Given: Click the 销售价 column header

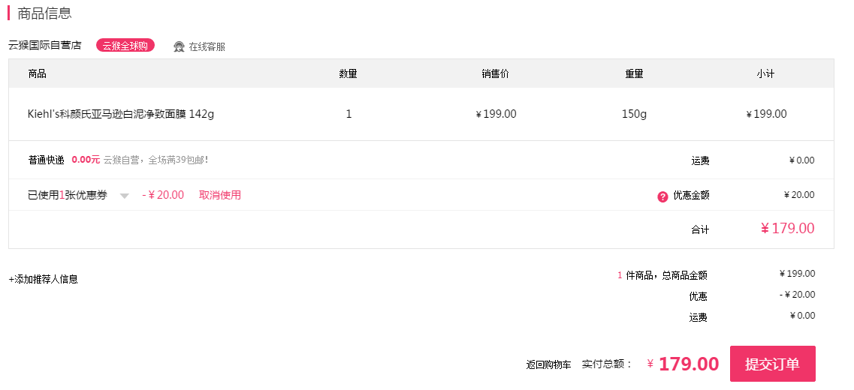Looking at the screenshot, I should tap(496, 74).
